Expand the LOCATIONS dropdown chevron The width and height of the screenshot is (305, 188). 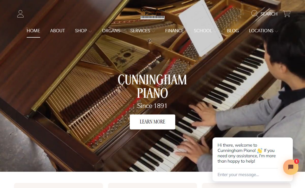277,31
